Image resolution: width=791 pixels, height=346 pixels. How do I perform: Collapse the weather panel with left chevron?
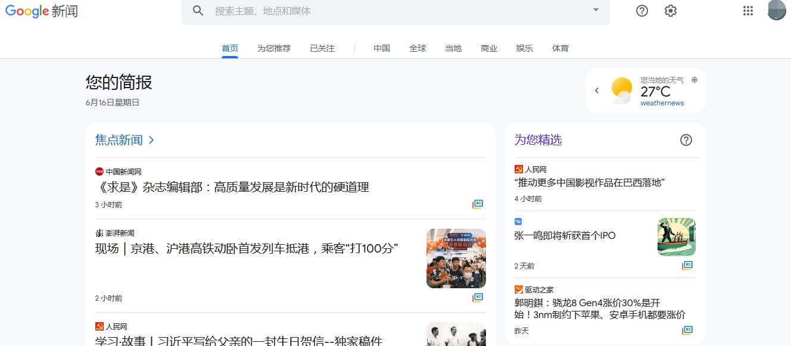596,90
